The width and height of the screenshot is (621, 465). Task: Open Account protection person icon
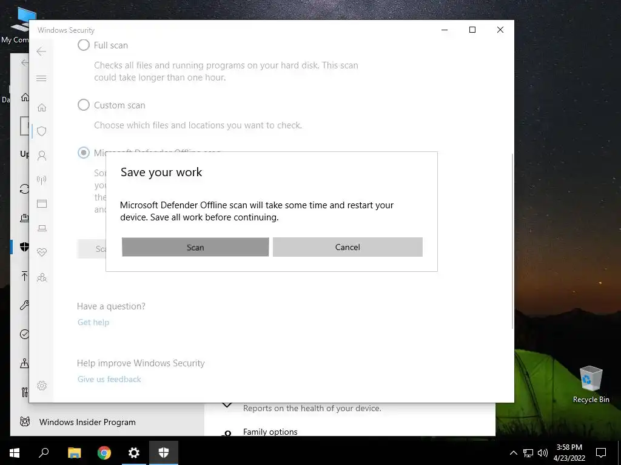(42, 156)
